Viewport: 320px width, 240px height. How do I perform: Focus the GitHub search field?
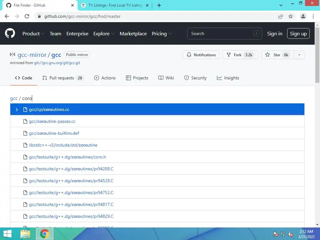tap(224, 33)
